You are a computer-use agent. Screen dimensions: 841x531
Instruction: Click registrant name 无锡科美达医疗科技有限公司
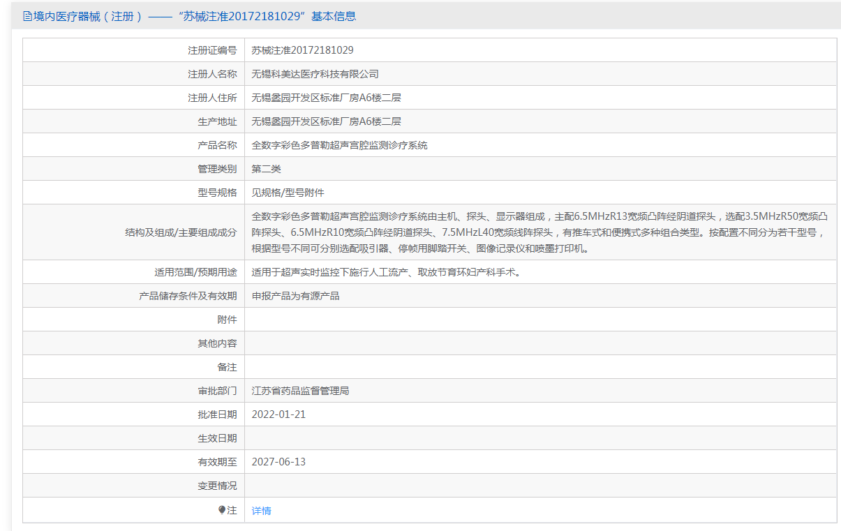pos(315,74)
